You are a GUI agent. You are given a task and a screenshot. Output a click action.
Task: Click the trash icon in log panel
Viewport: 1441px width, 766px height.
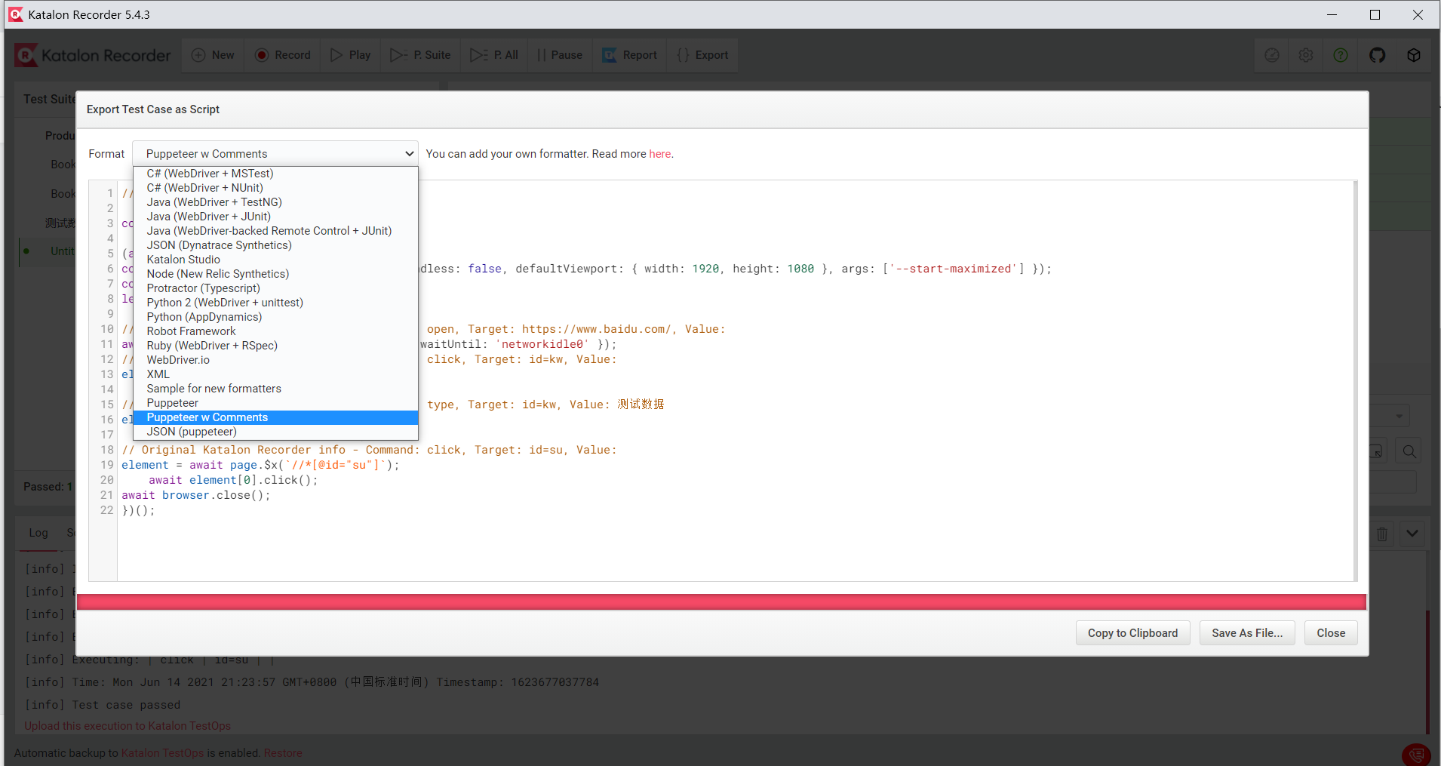pyautogui.click(x=1382, y=534)
